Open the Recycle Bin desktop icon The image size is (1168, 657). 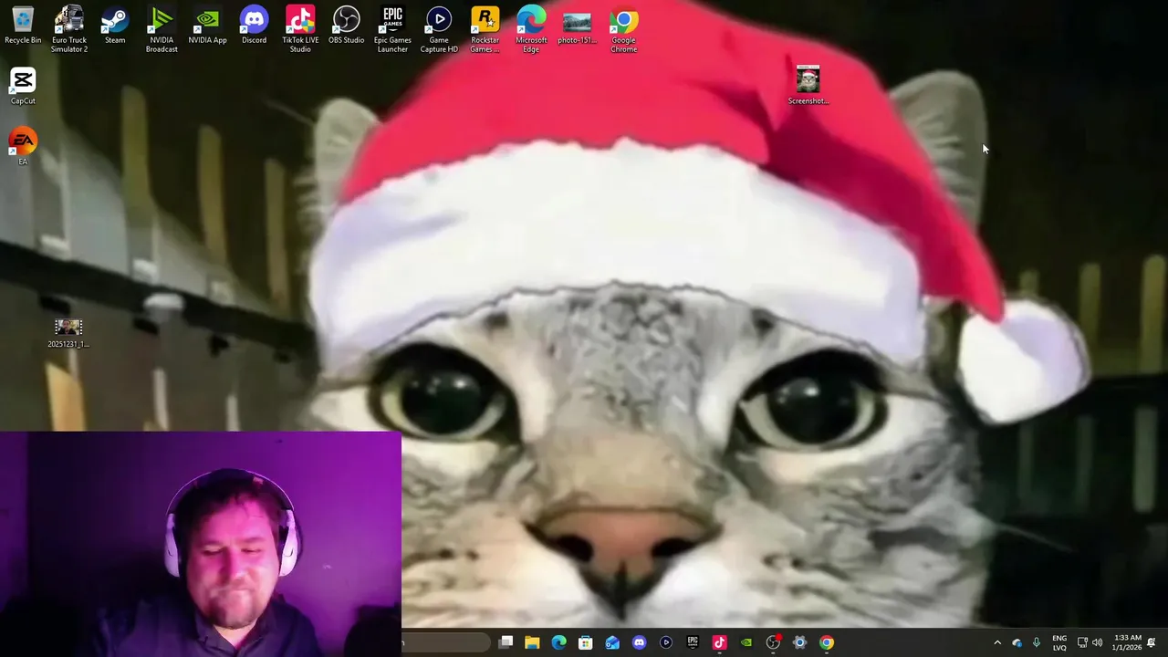coord(23,26)
